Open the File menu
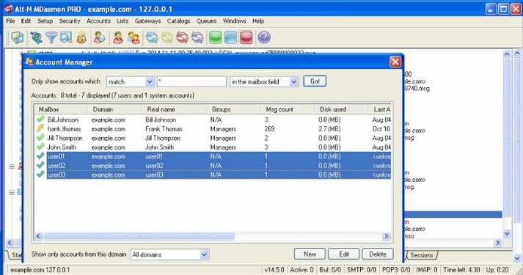This screenshot has height=275, width=523. pos(10,21)
